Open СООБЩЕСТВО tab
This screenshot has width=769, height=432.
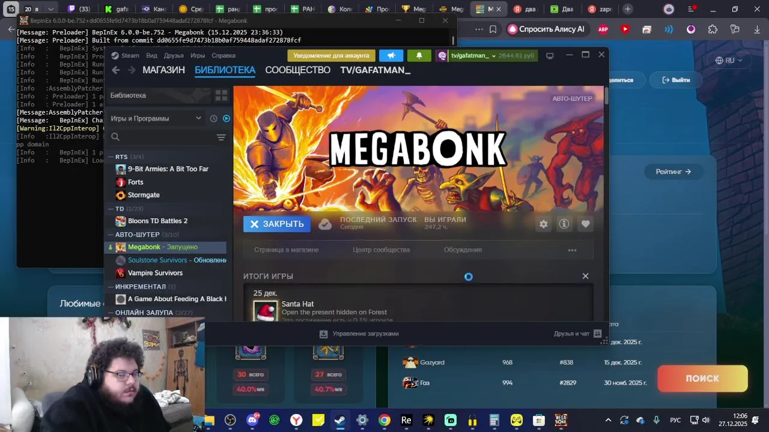(x=297, y=70)
